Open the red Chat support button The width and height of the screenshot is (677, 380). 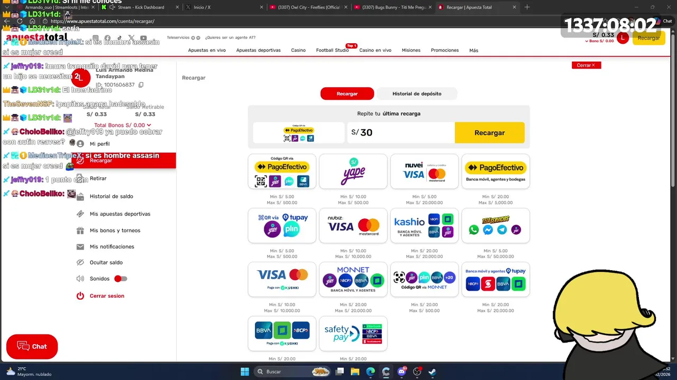pyautogui.click(x=32, y=347)
